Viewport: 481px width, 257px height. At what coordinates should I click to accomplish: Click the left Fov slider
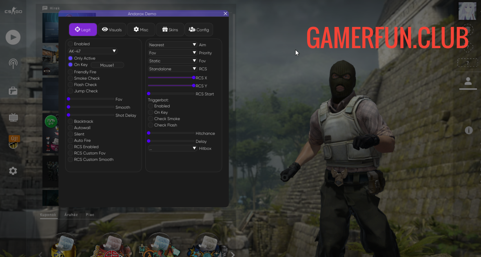91,99
